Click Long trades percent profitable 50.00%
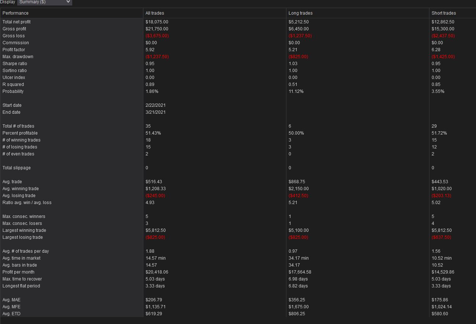Viewport: 476px width, 324px height. pyautogui.click(x=296, y=133)
